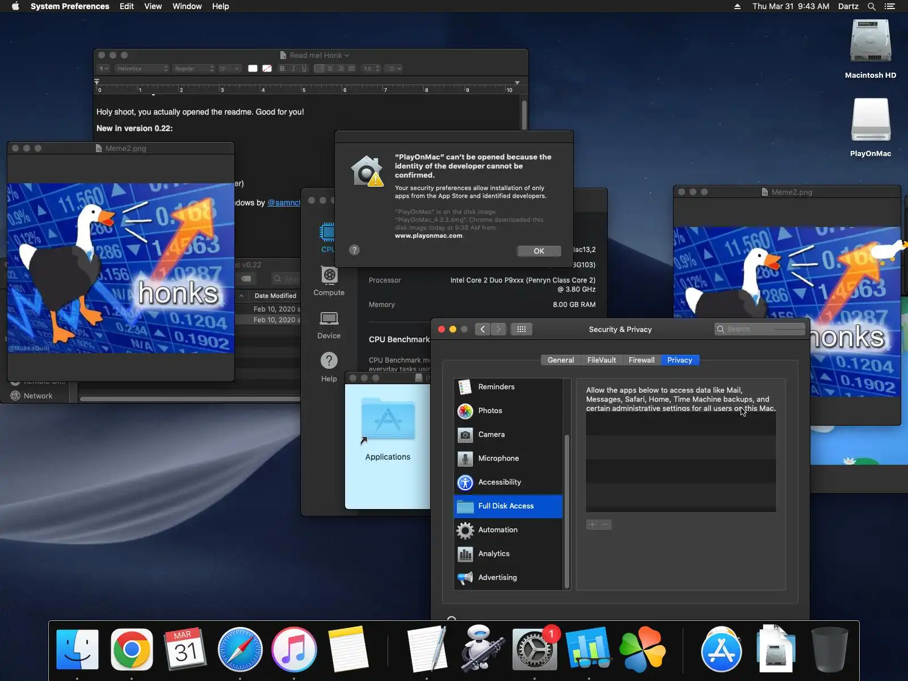Click OK in the PlayOnMac warning dialog

(x=539, y=251)
